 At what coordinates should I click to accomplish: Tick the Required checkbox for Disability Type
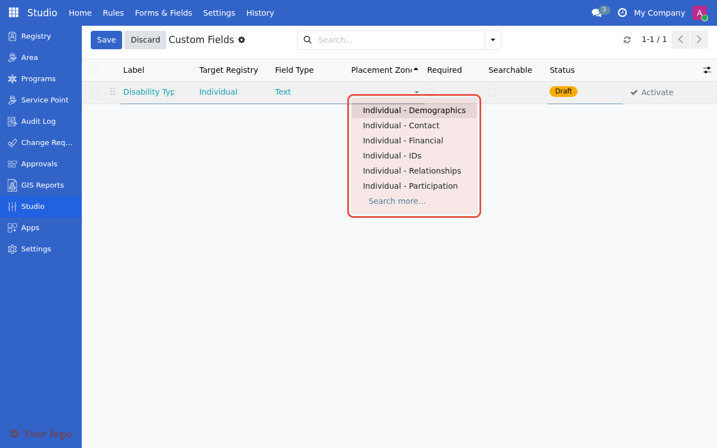coord(431,92)
